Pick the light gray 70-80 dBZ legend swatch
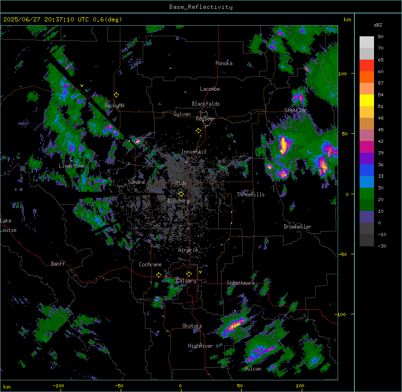Viewport: 402px width, 392px height. (367, 42)
